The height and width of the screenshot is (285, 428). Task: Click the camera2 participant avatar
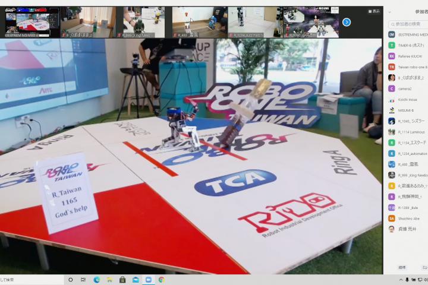(392, 88)
